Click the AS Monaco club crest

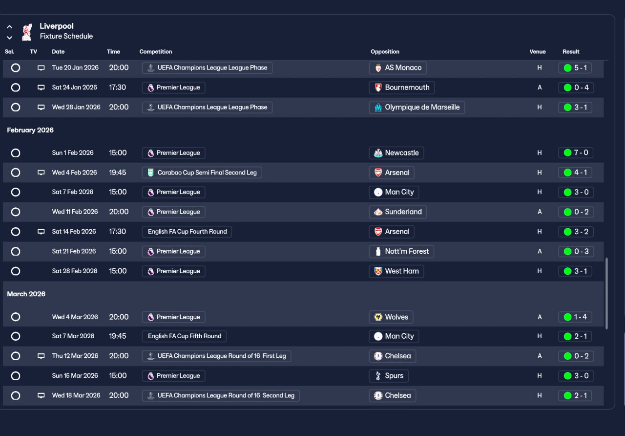378,68
